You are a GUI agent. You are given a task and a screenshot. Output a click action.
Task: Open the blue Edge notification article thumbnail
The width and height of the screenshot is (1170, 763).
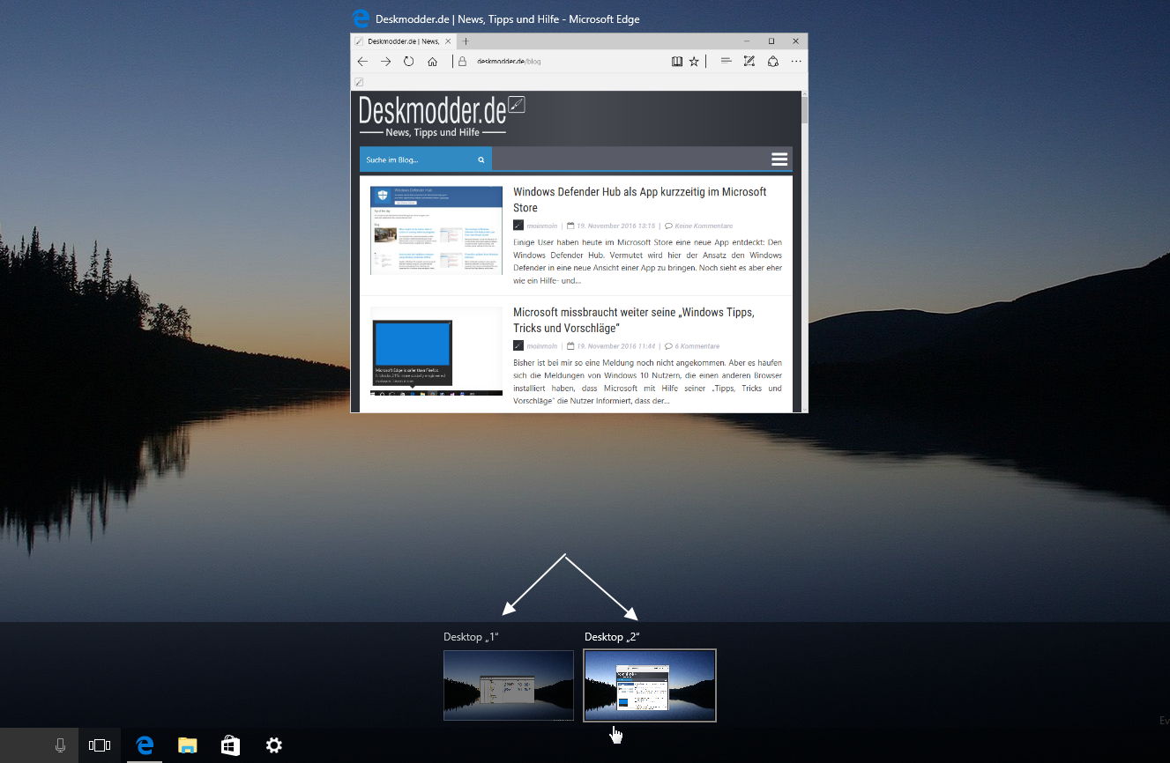pyautogui.click(x=436, y=352)
